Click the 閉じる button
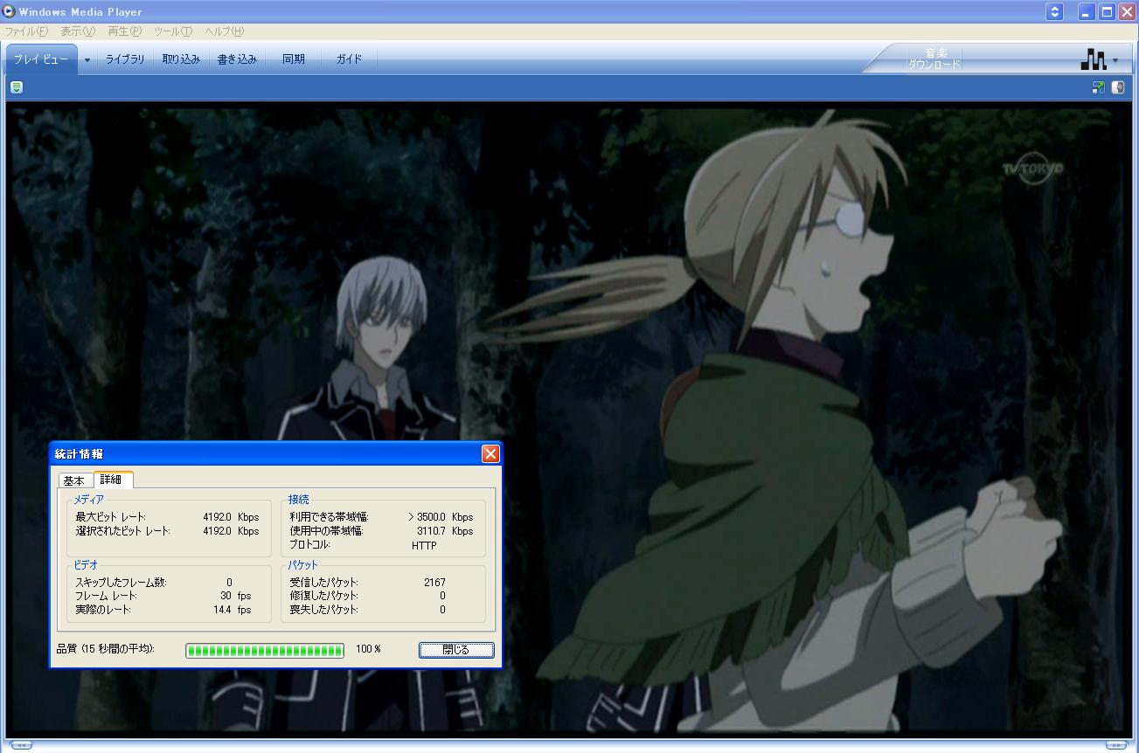Screen dimensions: 1139x753 point(455,650)
